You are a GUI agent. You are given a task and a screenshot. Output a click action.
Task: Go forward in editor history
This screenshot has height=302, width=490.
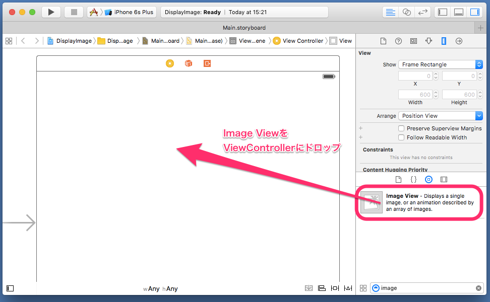[x=37, y=41]
